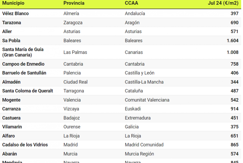This screenshot has width=243, height=163.
Task: Select the Comunitat Valenciana cell
Action: [147, 100]
